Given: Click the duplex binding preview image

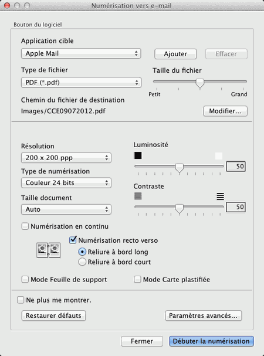Looking at the screenshot, I should point(48,250).
